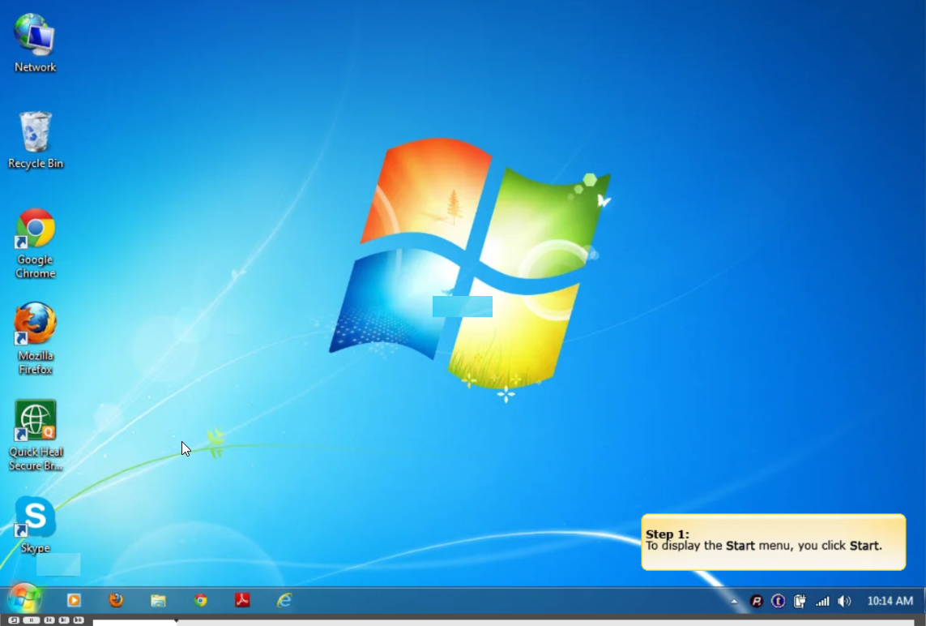The height and width of the screenshot is (626, 926).
Task: Open the clock showing 10:14 AM
Action: [x=890, y=602]
